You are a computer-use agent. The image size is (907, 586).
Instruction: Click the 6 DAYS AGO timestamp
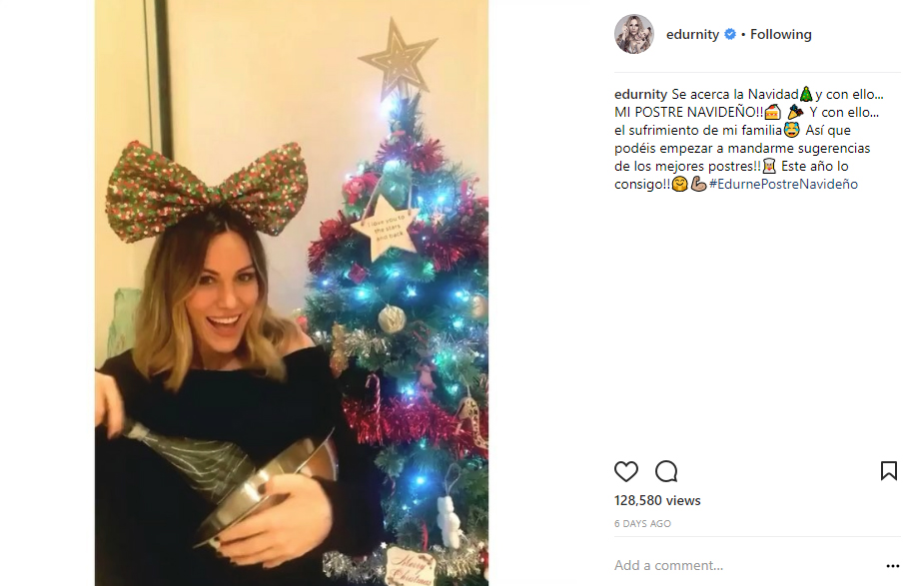pyautogui.click(x=642, y=523)
